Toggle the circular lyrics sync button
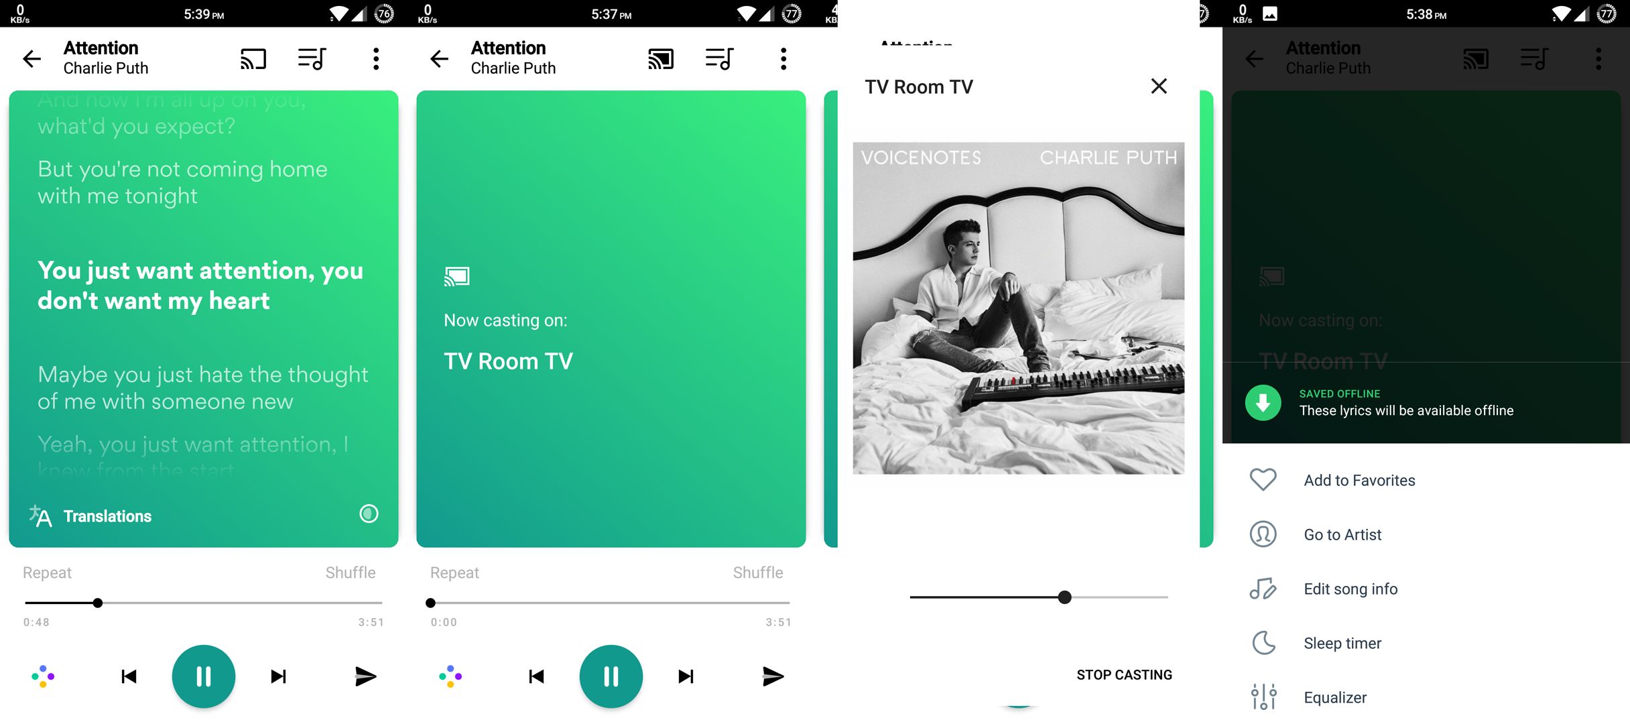The image size is (1630, 724). tap(369, 514)
